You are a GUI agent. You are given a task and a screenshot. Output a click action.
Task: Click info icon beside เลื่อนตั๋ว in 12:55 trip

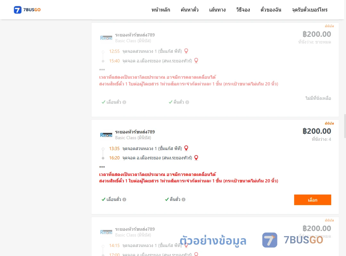[124, 102]
